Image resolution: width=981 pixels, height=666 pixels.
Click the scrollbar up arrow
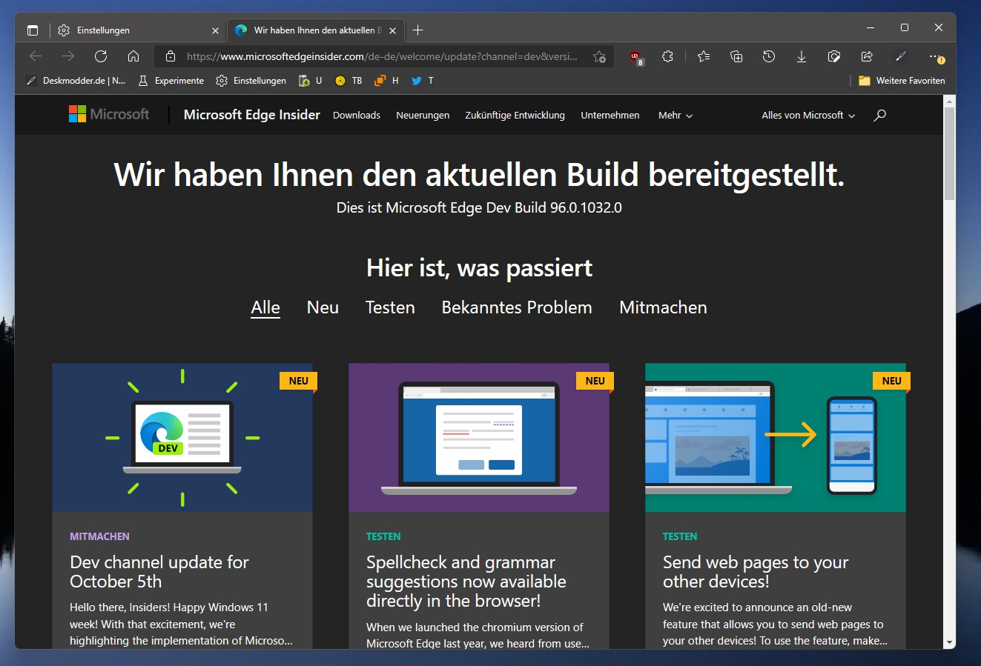pyautogui.click(x=949, y=101)
